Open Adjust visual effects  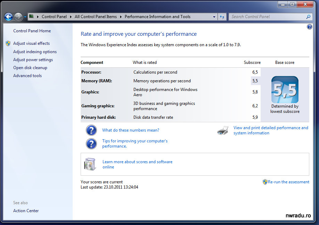(x=31, y=43)
